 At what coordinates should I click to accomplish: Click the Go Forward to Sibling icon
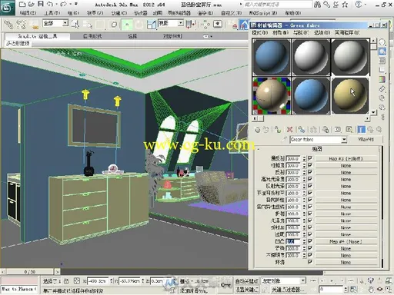(379, 130)
